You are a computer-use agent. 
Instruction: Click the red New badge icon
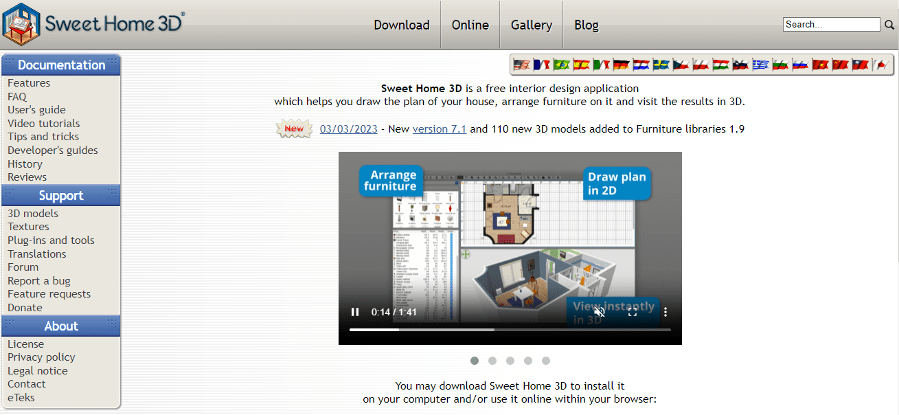pos(294,128)
